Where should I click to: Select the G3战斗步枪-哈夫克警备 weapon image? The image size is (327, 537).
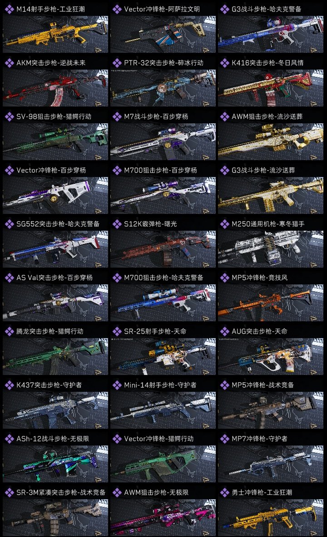coord(271,34)
